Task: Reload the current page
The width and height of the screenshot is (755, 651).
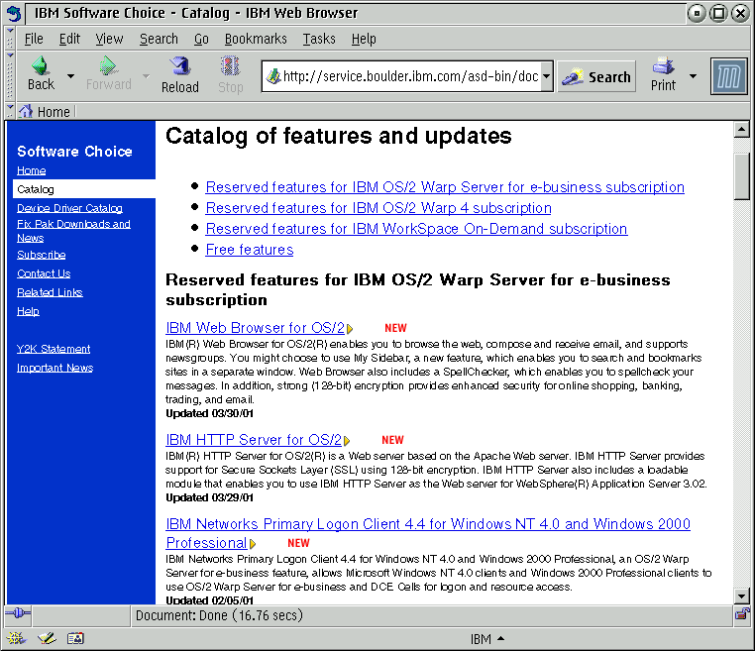Action: [180, 74]
